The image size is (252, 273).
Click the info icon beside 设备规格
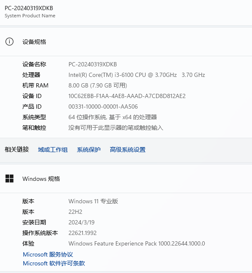[9, 42]
